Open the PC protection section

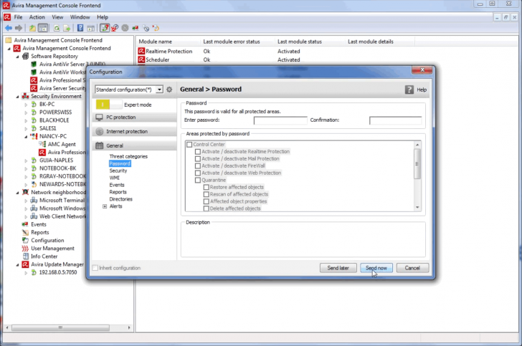135,117
